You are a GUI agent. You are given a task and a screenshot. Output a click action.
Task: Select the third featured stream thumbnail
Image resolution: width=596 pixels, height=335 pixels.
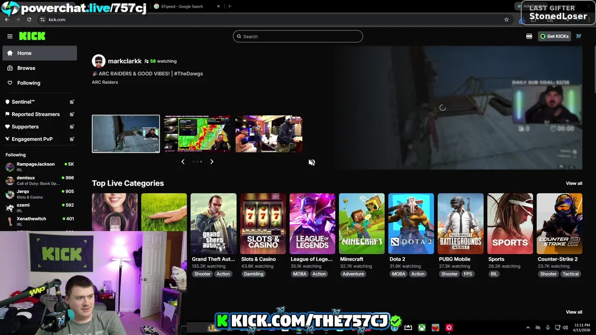(269, 134)
